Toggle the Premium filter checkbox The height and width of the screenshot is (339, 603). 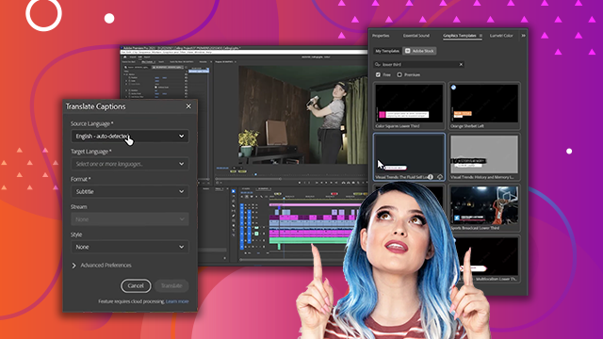click(399, 74)
